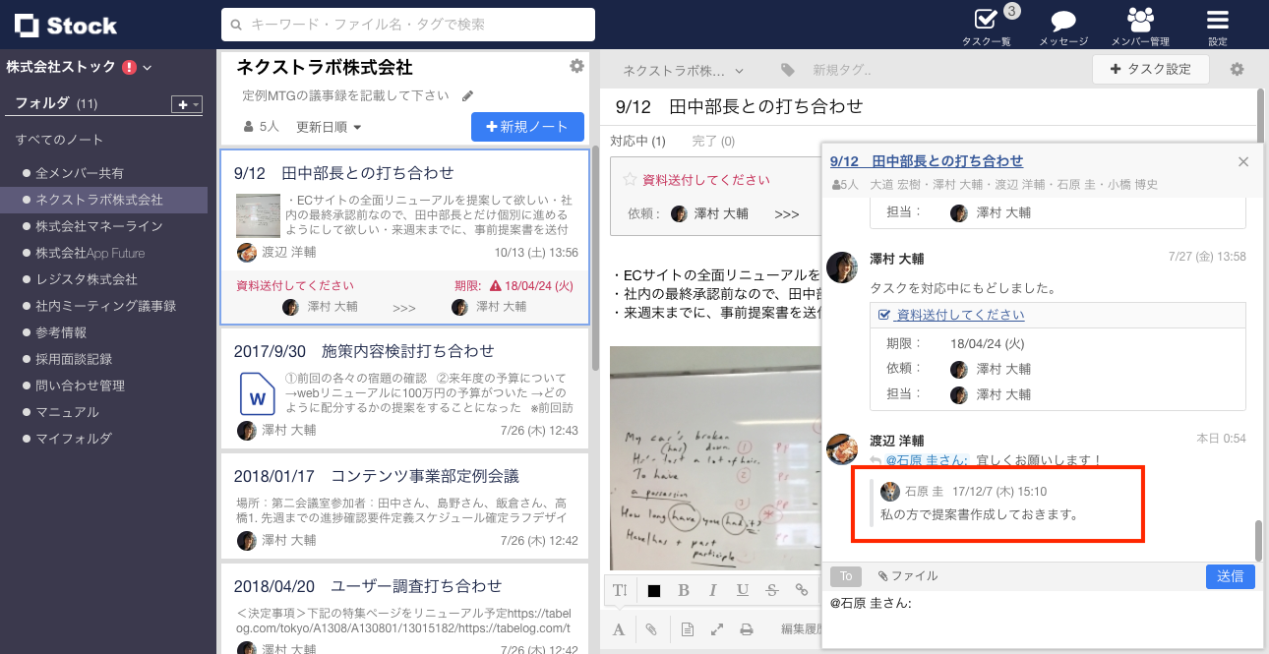Click the keyword search field
This screenshot has width=1269, height=654.
pos(410,25)
